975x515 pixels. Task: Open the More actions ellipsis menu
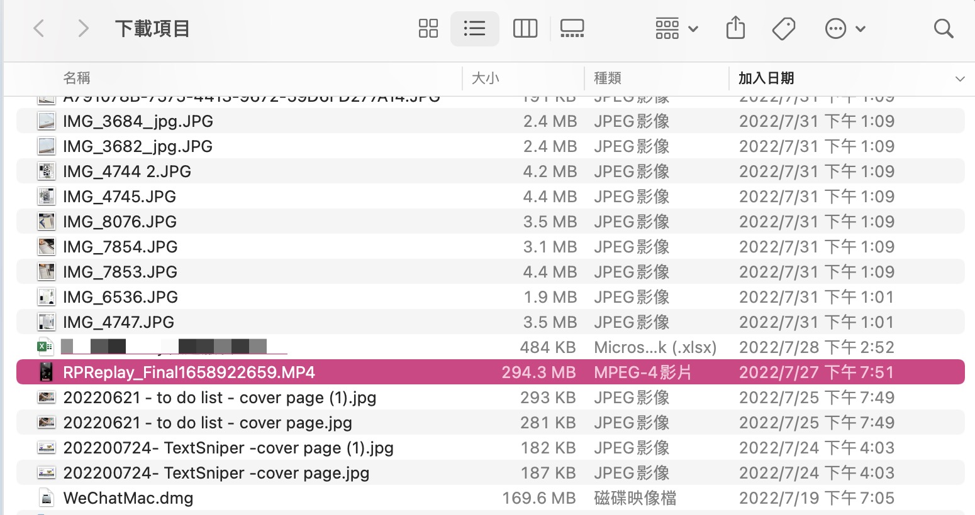[845, 28]
